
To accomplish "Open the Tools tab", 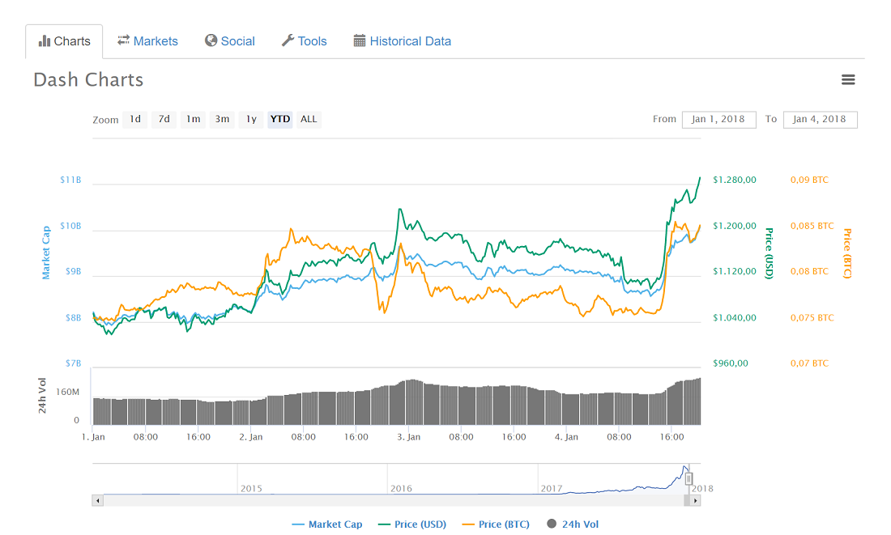I will pos(304,41).
